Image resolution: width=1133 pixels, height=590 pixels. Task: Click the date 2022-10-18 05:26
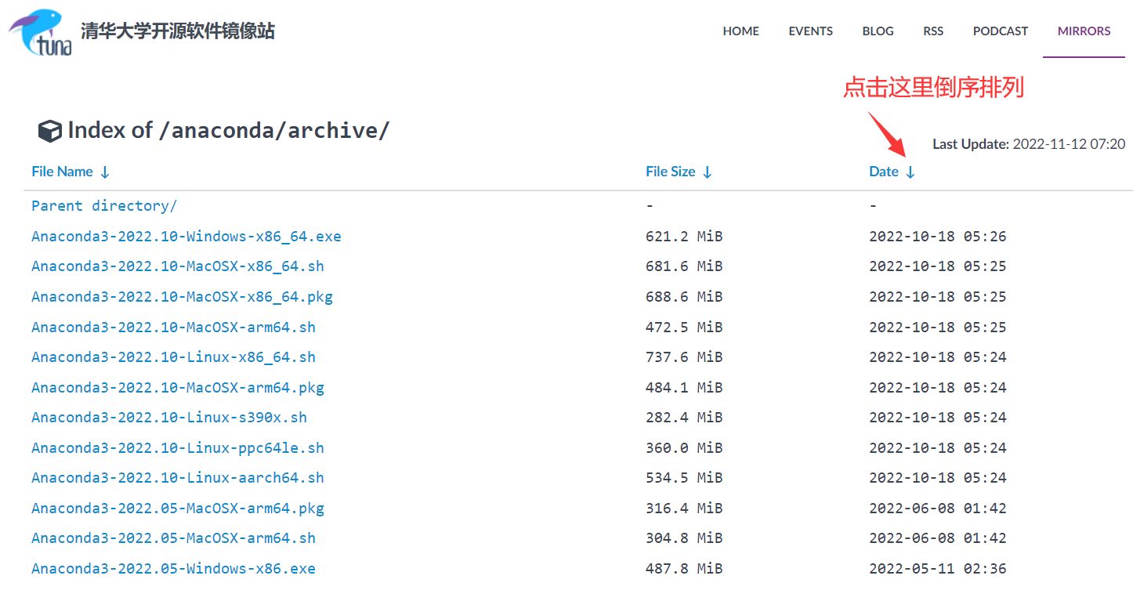[938, 237]
